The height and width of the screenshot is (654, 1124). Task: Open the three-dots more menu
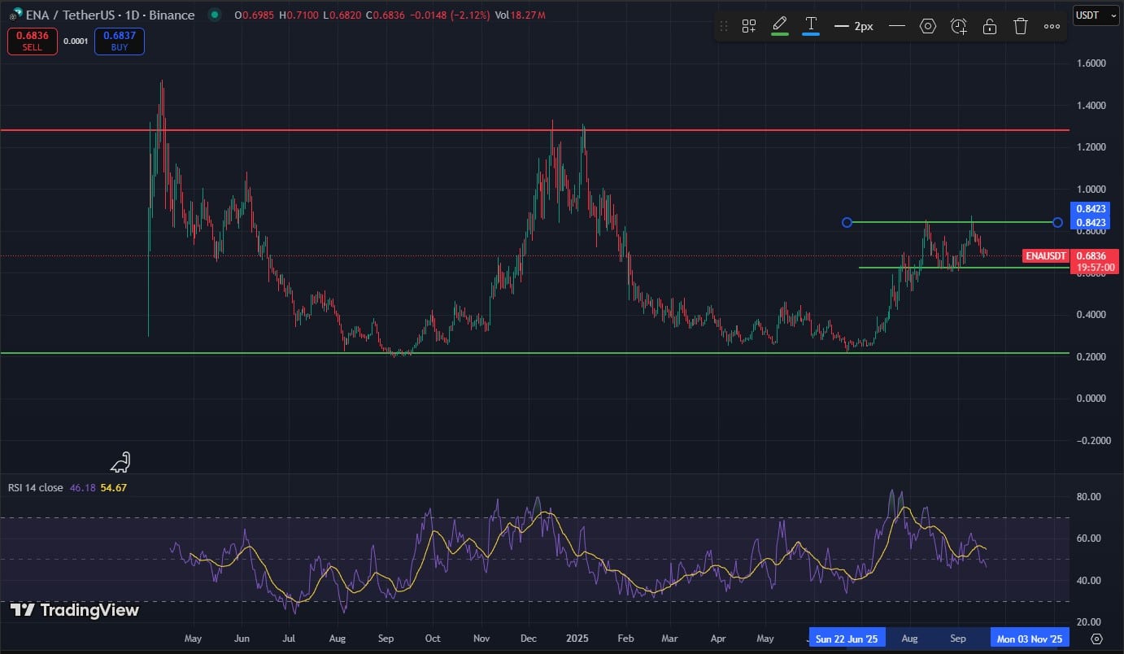1052,26
